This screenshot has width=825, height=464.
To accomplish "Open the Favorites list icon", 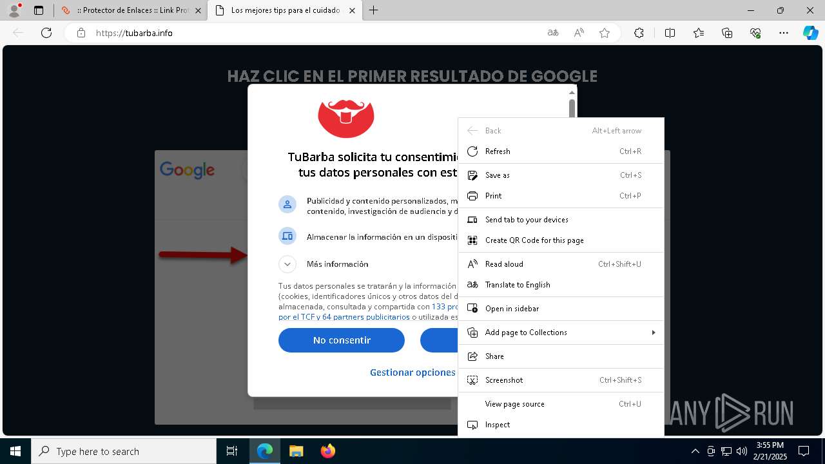I will click(699, 33).
